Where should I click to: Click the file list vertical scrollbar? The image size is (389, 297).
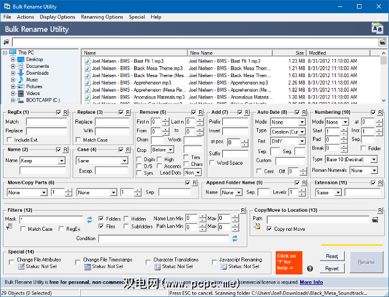[x=384, y=78]
